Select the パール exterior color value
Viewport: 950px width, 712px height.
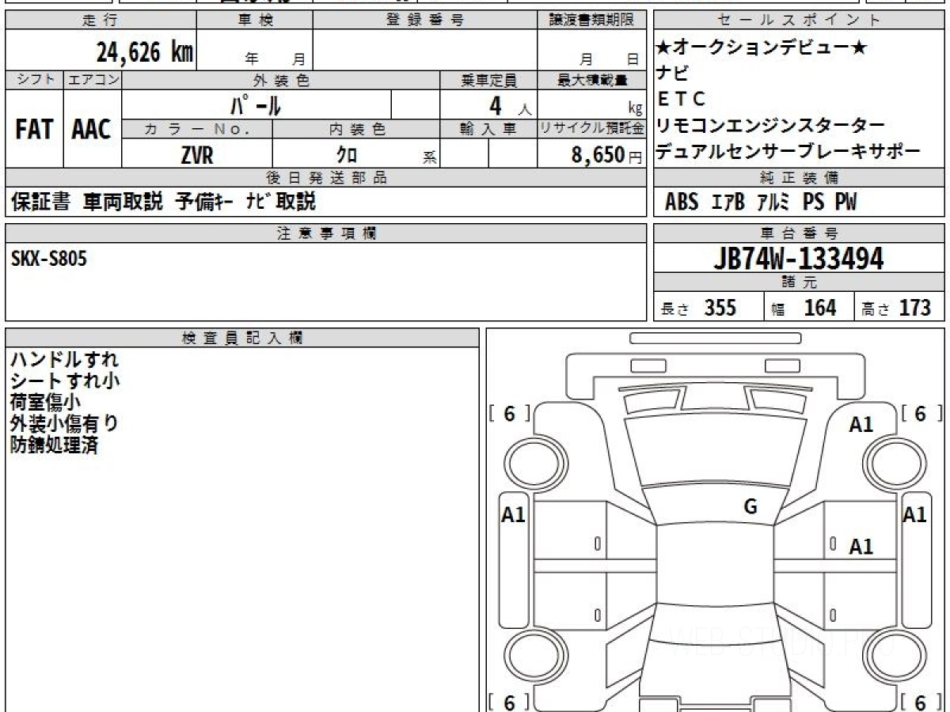click(255, 104)
